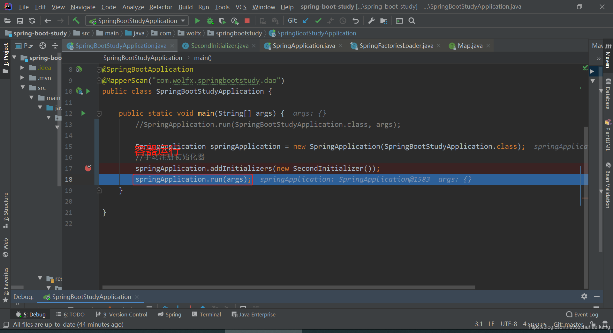This screenshot has height=333, width=613.
Task: Open the Terminal tool window button
Action: click(x=206, y=315)
